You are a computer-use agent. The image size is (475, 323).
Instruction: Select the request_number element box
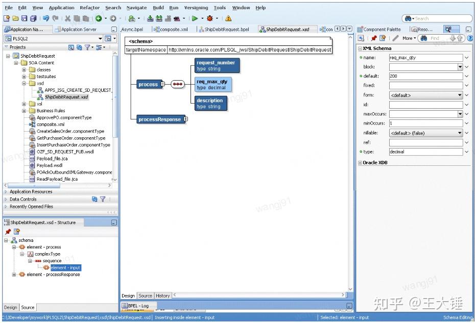tap(217, 66)
